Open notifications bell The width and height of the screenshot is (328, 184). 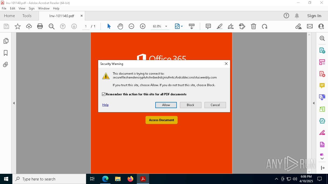pyautogui.click(x=297, y=16)
